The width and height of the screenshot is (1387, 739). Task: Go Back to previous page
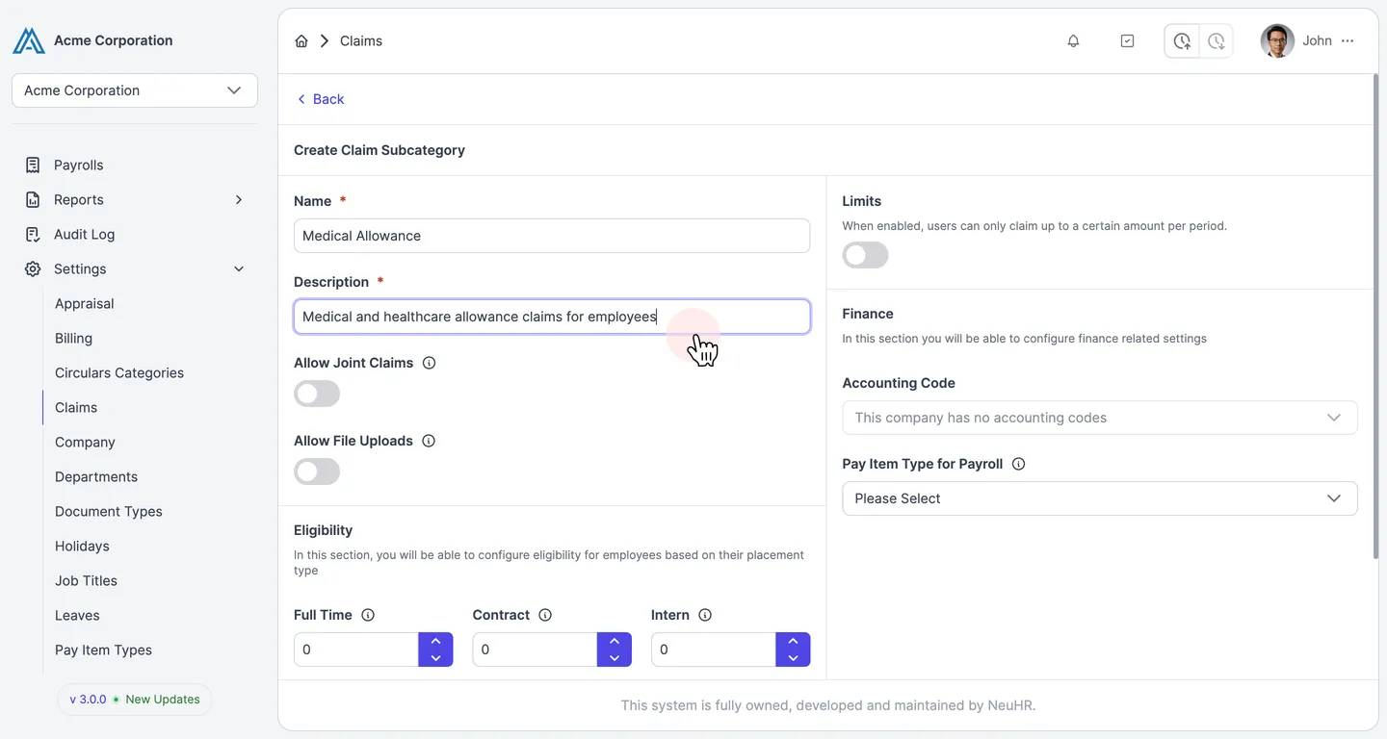coord(320,99)
